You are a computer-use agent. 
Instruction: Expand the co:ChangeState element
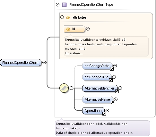point(115,65)
